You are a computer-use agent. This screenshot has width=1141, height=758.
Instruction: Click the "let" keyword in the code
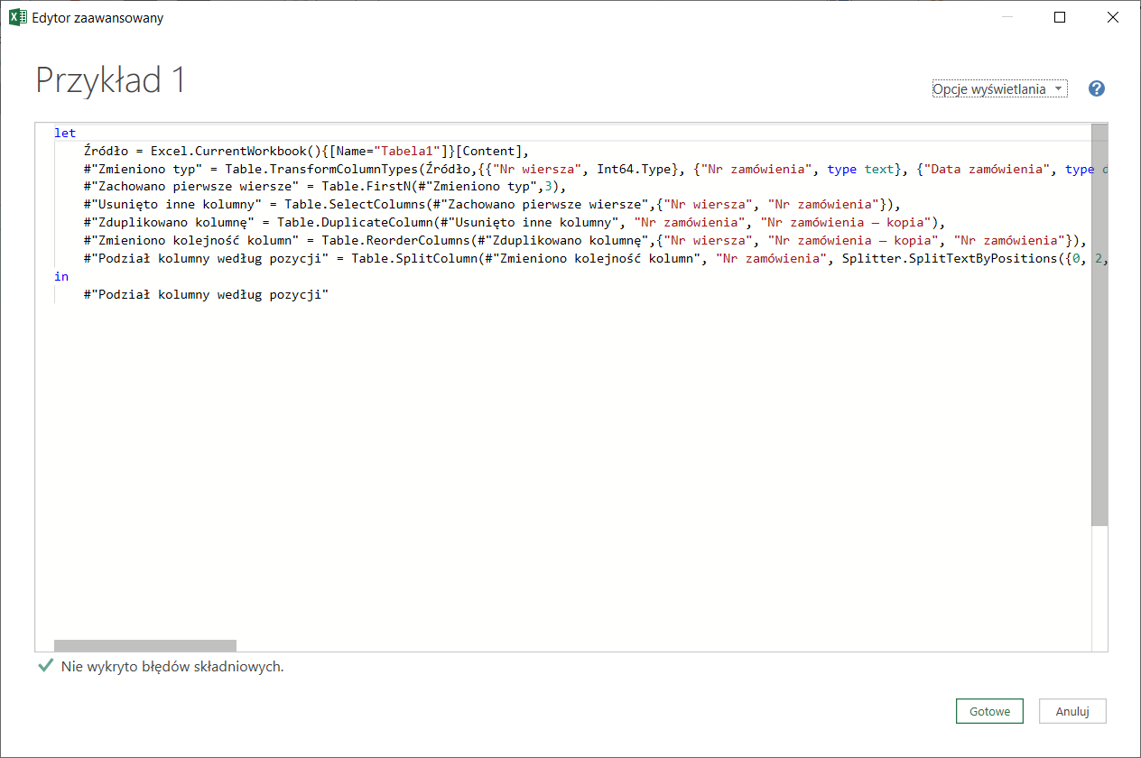pyautogui.click(x=65, y=134)
